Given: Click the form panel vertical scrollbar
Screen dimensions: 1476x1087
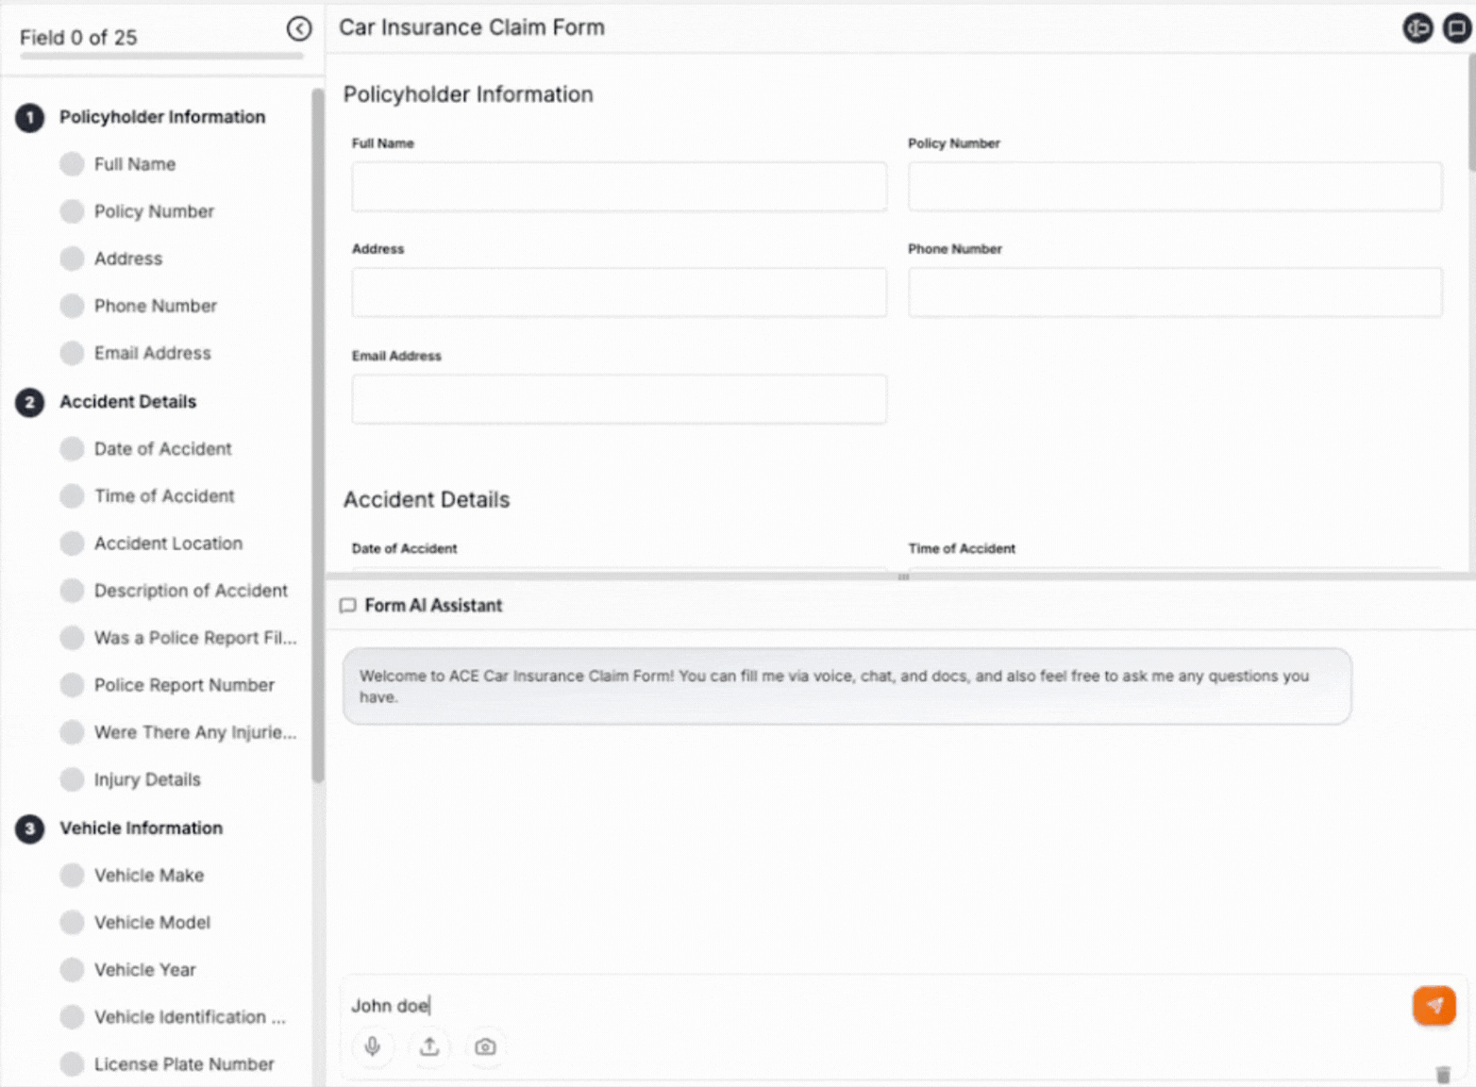Looking at the screenshot, I should pos(1471,113).
